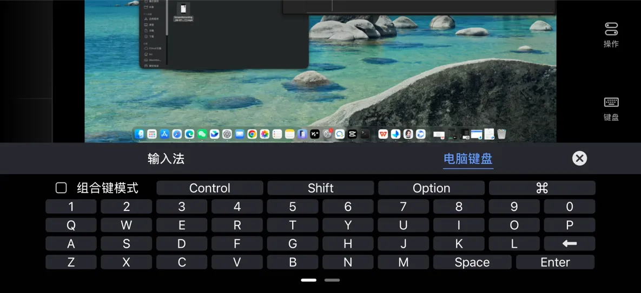
Task: Tap the Enter key
Action: point(555,262)
